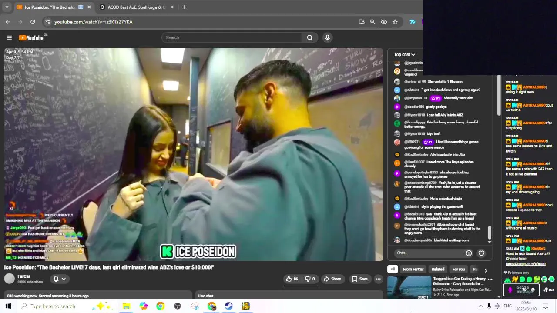The width and height of the screenshot is (557, 313).
Task: Select the From FarCar filter chip
Action: 413,270
